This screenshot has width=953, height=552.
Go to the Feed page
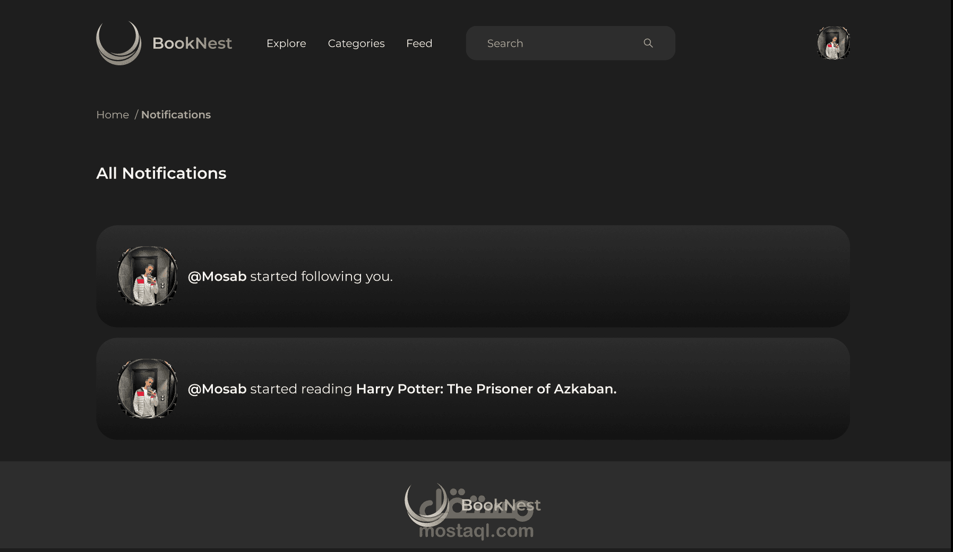pos(419,44)
